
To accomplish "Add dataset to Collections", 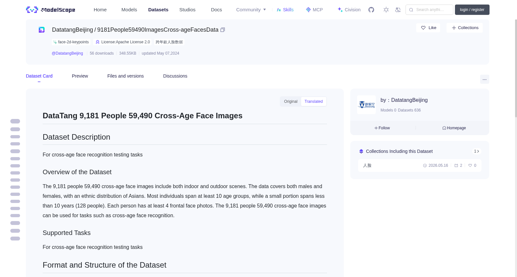I will [x=465, y=28].
